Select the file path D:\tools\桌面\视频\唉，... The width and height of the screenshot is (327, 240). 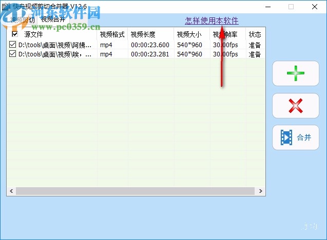54,54
